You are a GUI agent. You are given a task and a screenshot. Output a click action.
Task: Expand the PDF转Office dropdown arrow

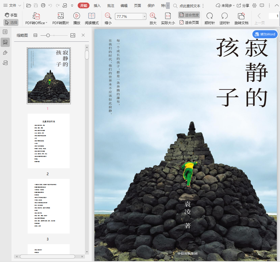[x=47, y=23]
